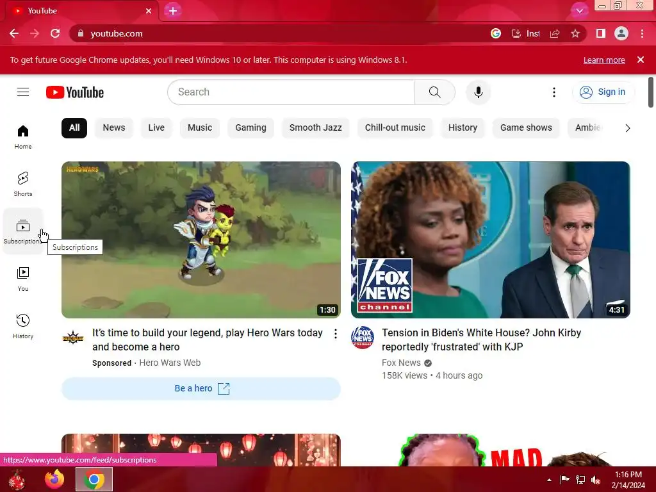
Task: Dismiss the Chrome update banner
Action: coord(641,60)
